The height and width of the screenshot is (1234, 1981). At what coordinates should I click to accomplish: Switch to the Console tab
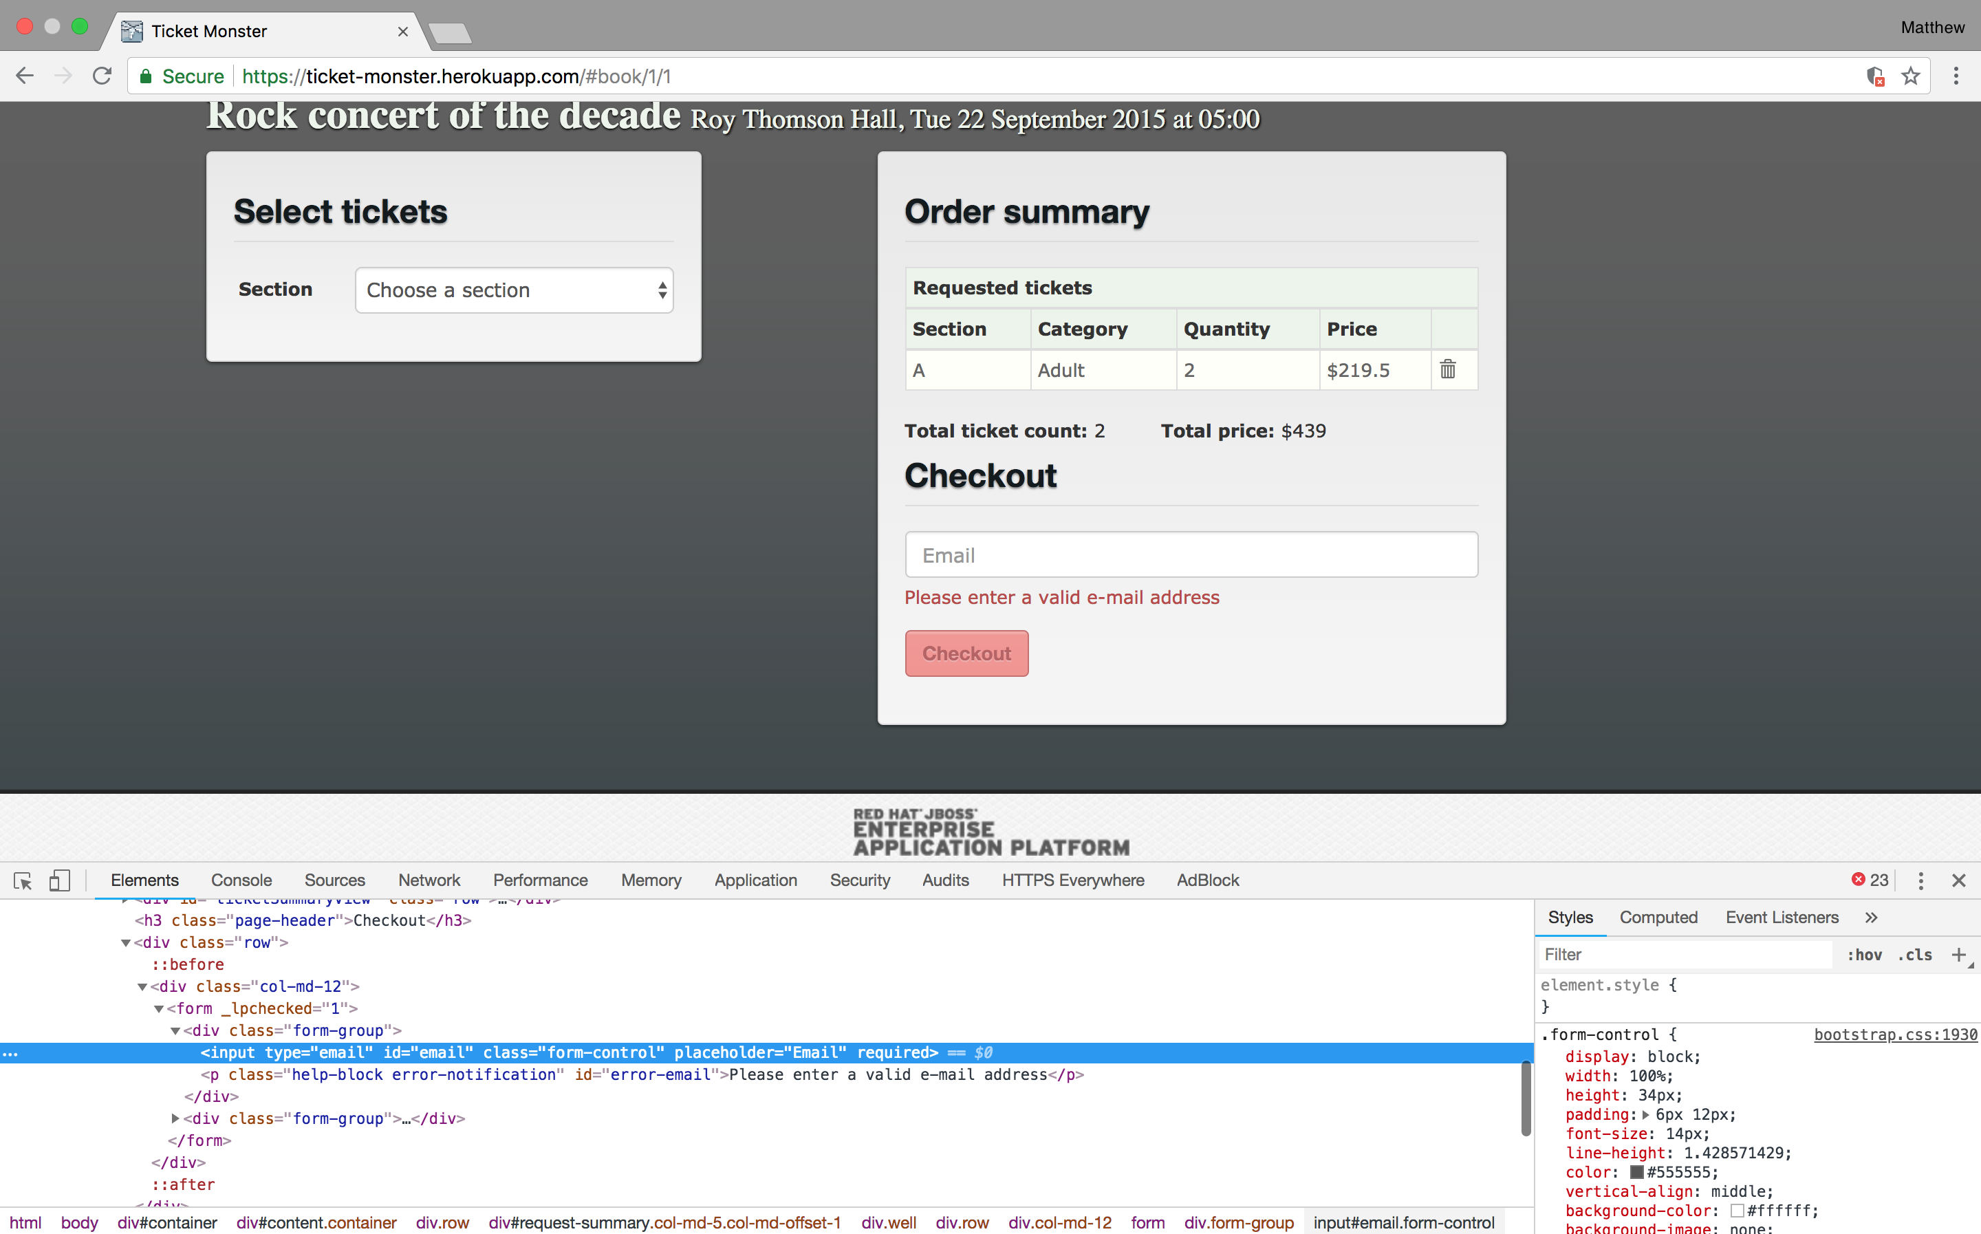(x=241, y=880)
